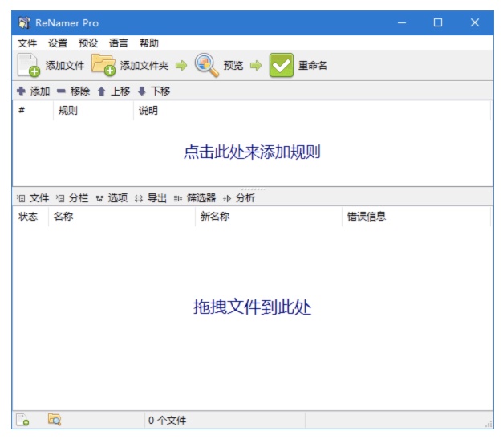Click the icon next to 选项
Image resolution: width=503 pixels, height=439 pixels.
pyautogui.click(x=99, y=199)
